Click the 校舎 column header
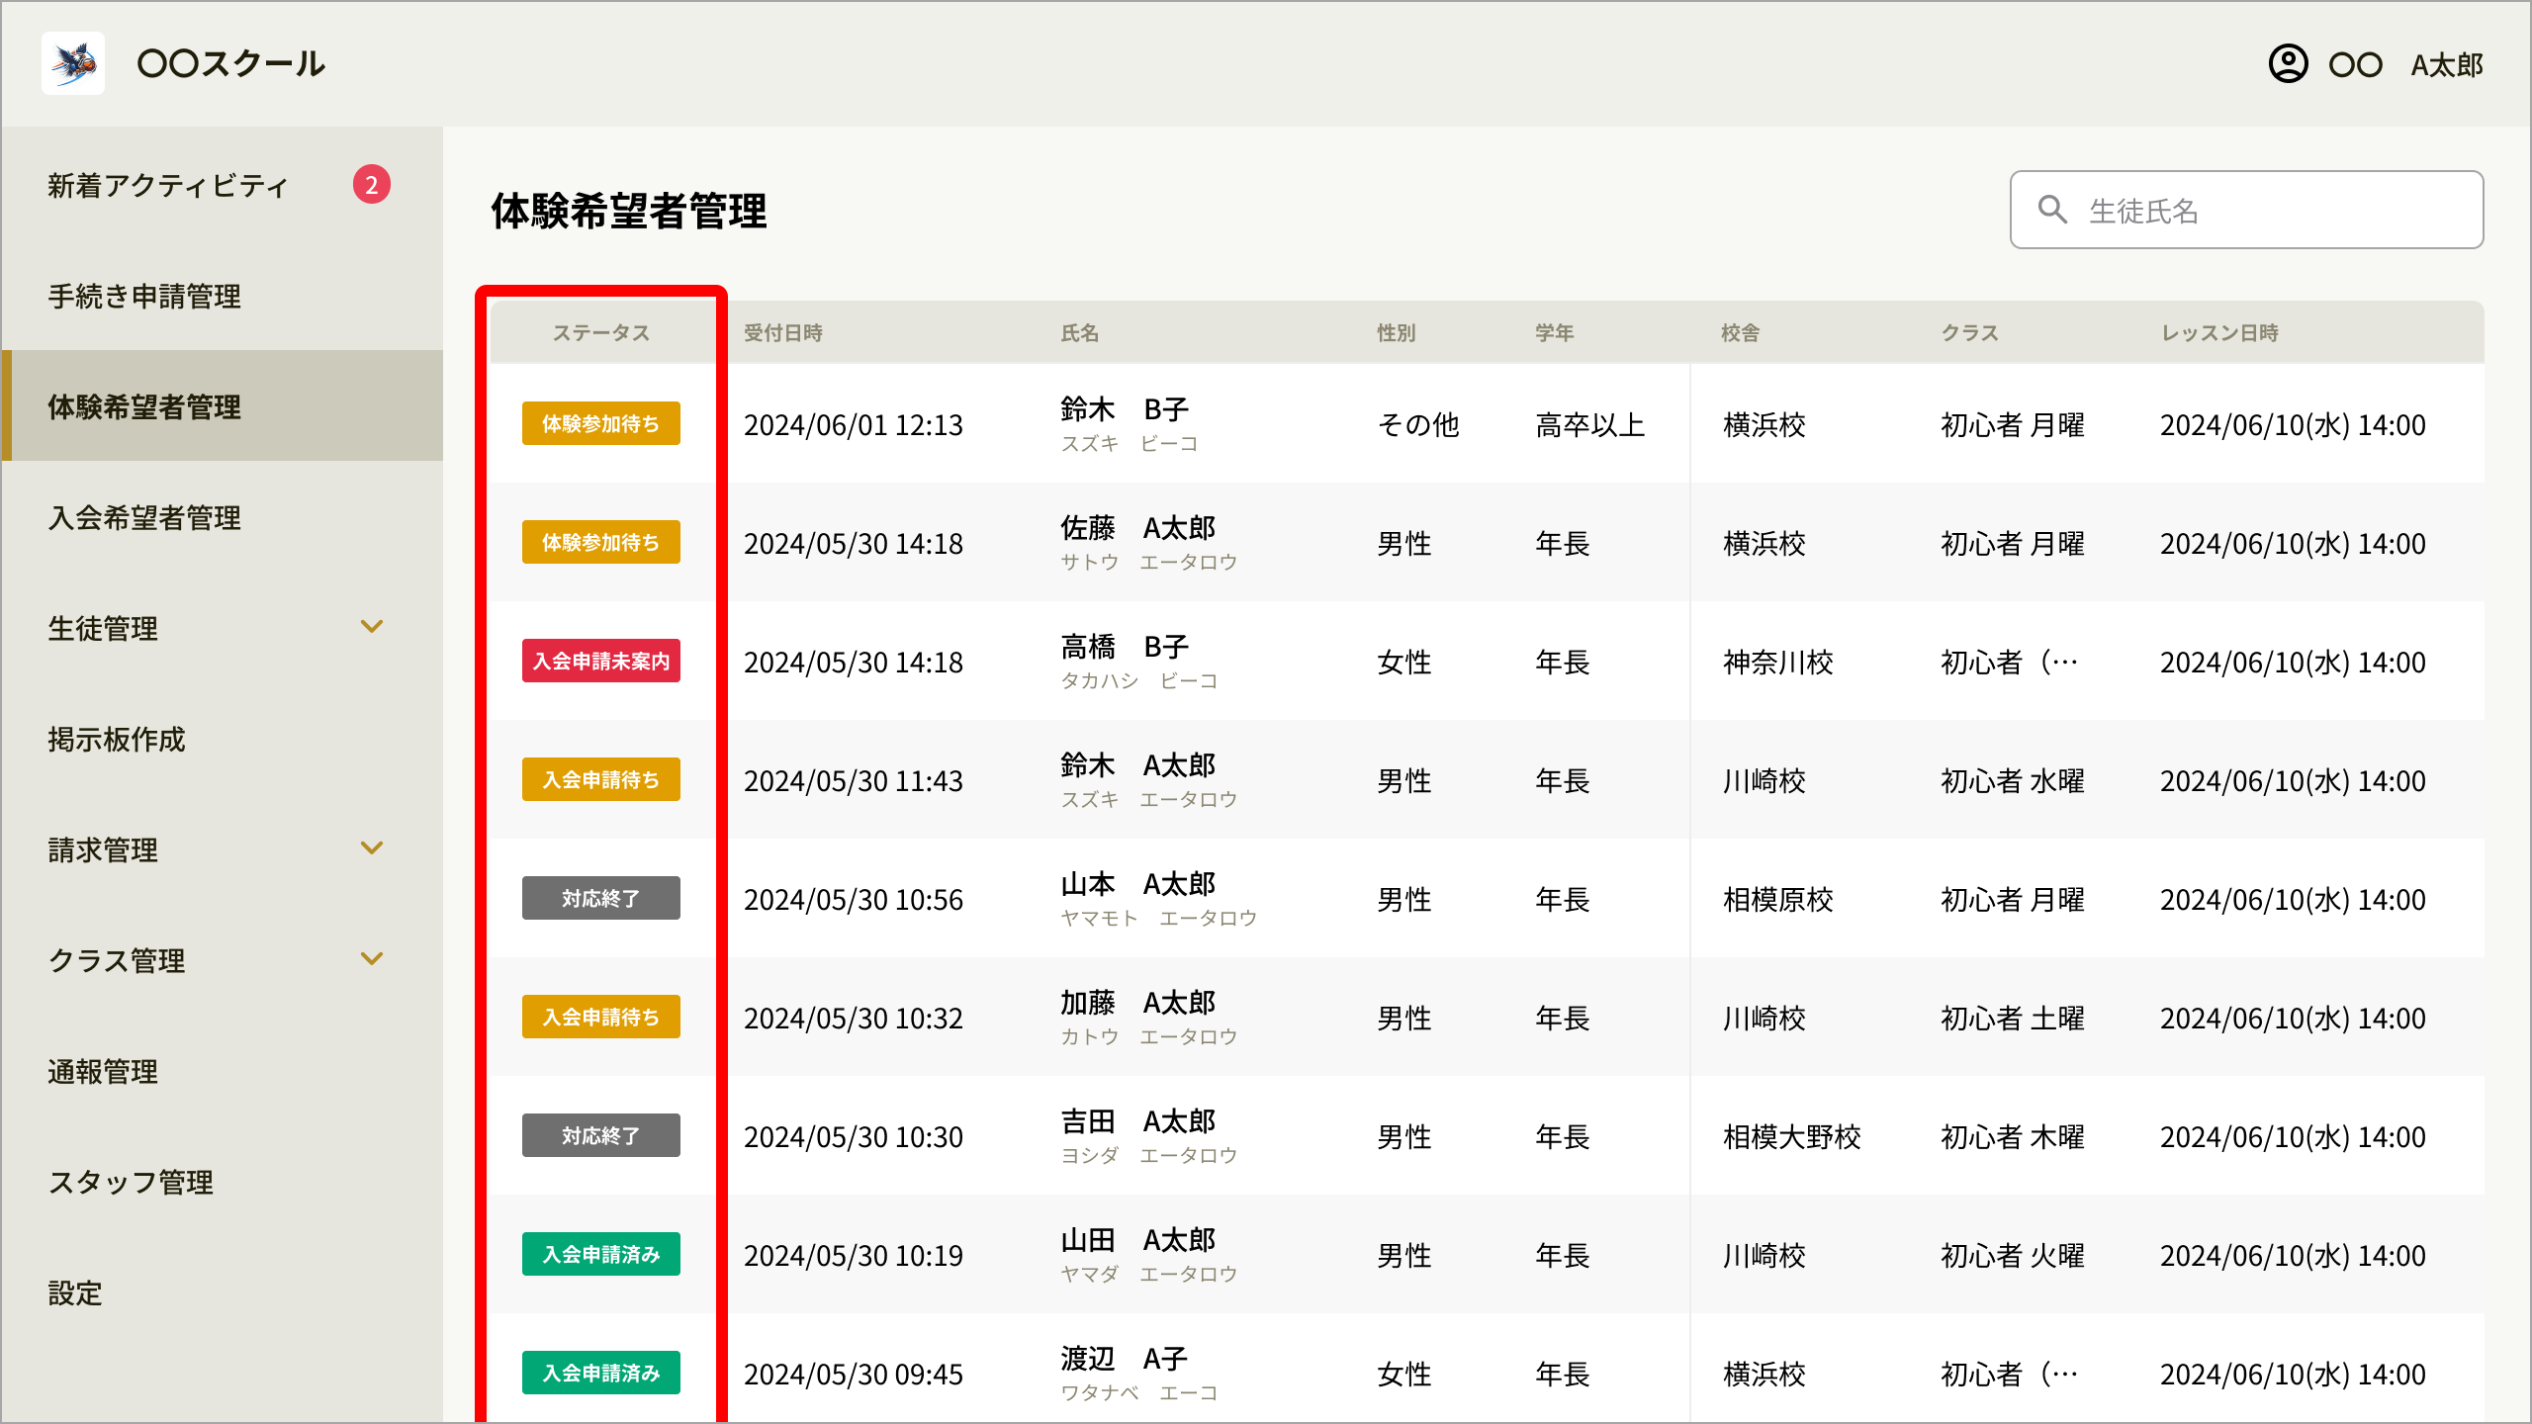Viewport: 2532px width, 1424px height. 1741,332
